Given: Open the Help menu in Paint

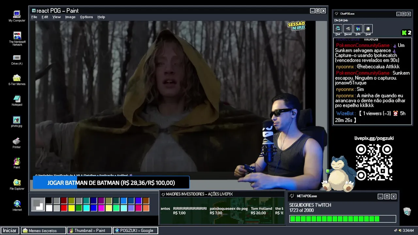Looking at the screenshot, I should click(x=101, y=17).
